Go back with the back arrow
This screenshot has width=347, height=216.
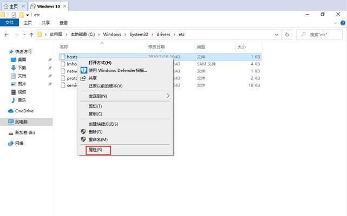coord(6,35)
